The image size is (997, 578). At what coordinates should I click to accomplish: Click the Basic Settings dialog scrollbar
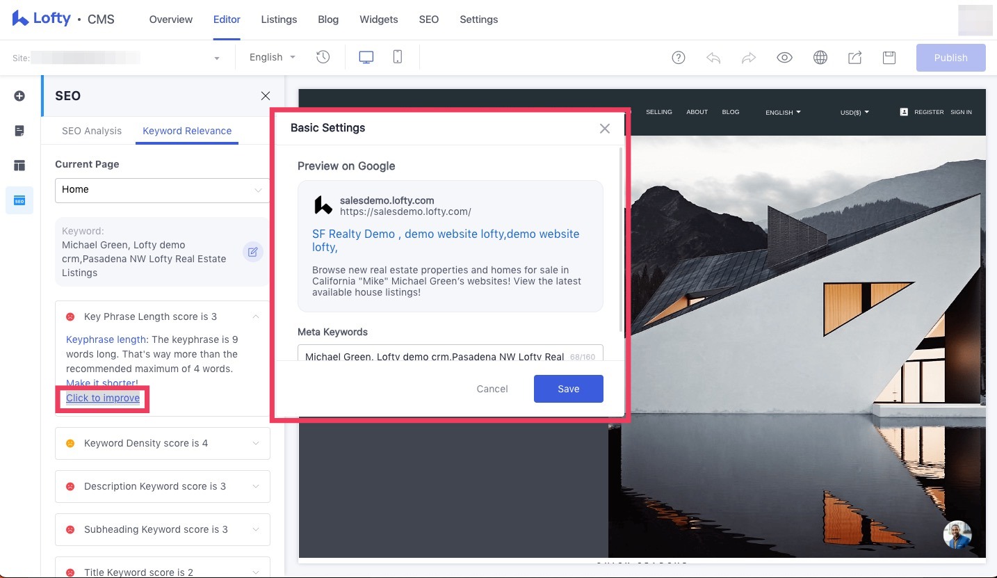point(622,240)
